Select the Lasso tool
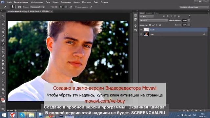This screenshot has width=210, height=118. pyautogui.click(x=3, y=24)
